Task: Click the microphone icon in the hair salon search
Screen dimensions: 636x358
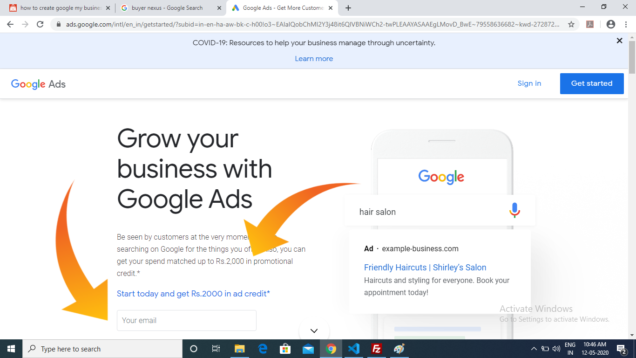Action: pyautogui.click(x=514, y=211)
